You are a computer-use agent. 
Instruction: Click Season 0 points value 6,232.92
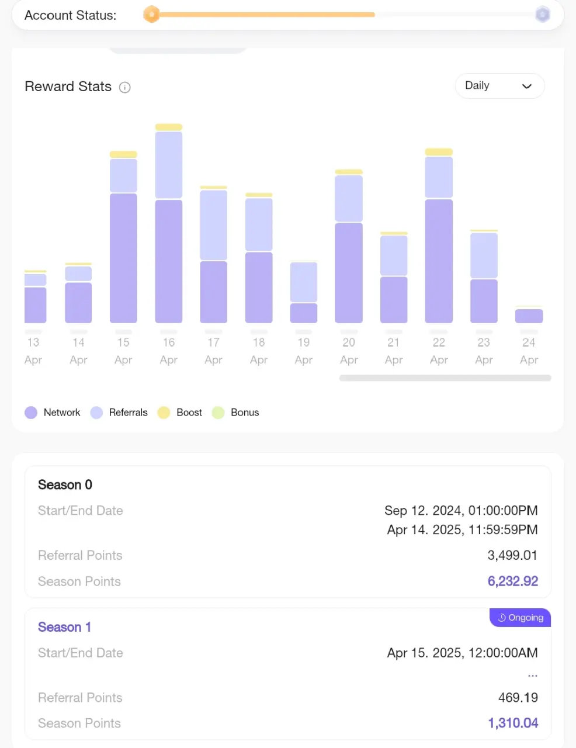tap(513, 581)
